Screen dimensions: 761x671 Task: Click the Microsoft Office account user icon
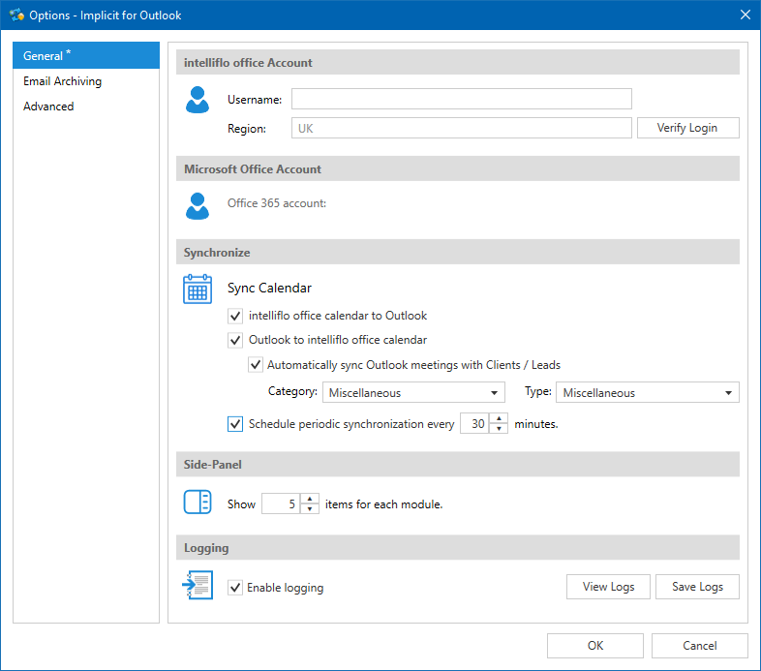point(198,205)
